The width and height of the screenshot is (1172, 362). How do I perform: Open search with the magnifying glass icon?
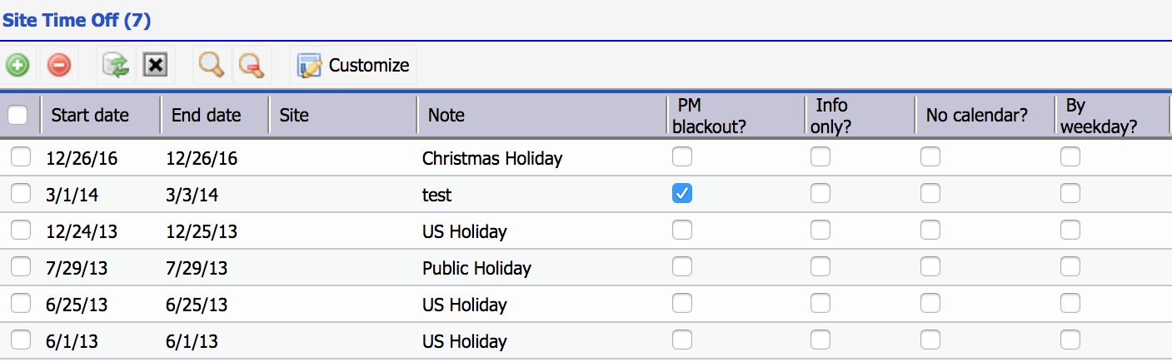(x=212, y=65)
